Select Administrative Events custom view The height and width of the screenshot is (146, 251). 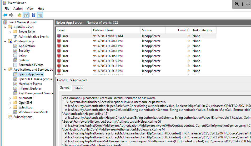(34, 36)
